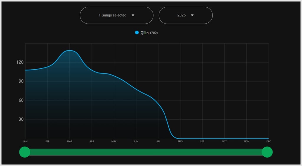
Task: Click the DEC axis label
Action: click(268, 141)
